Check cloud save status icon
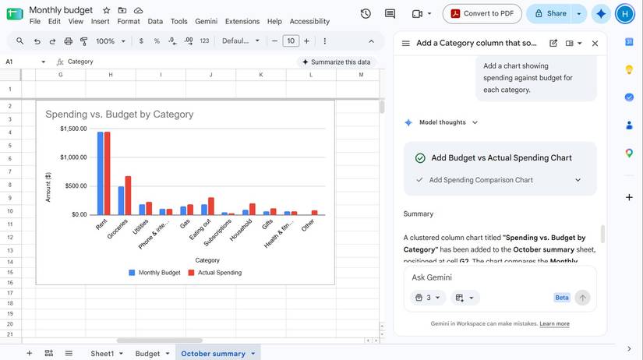 (x=139, y=10)
